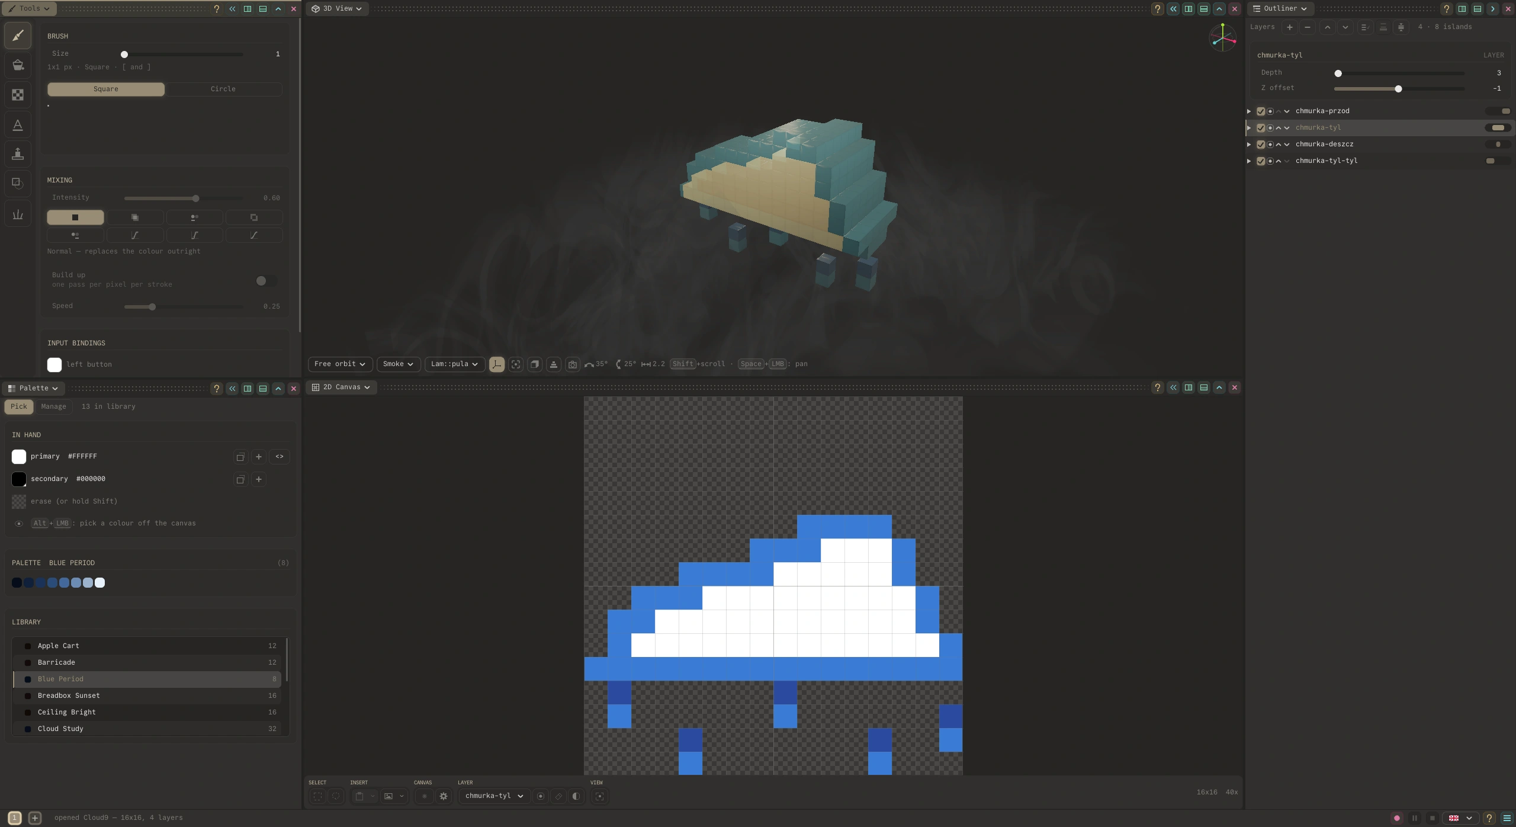
Task: Select the lasso select tool
Action: click(336, 796)
